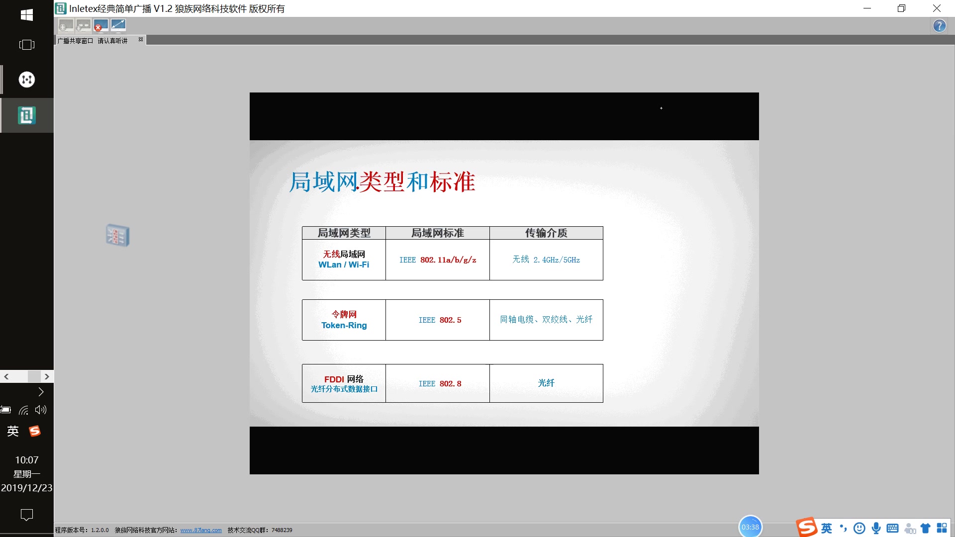Viewport: 955px width, 537px height.
Task: Click the 局域网类型 table header
Action: pos(344,233)
